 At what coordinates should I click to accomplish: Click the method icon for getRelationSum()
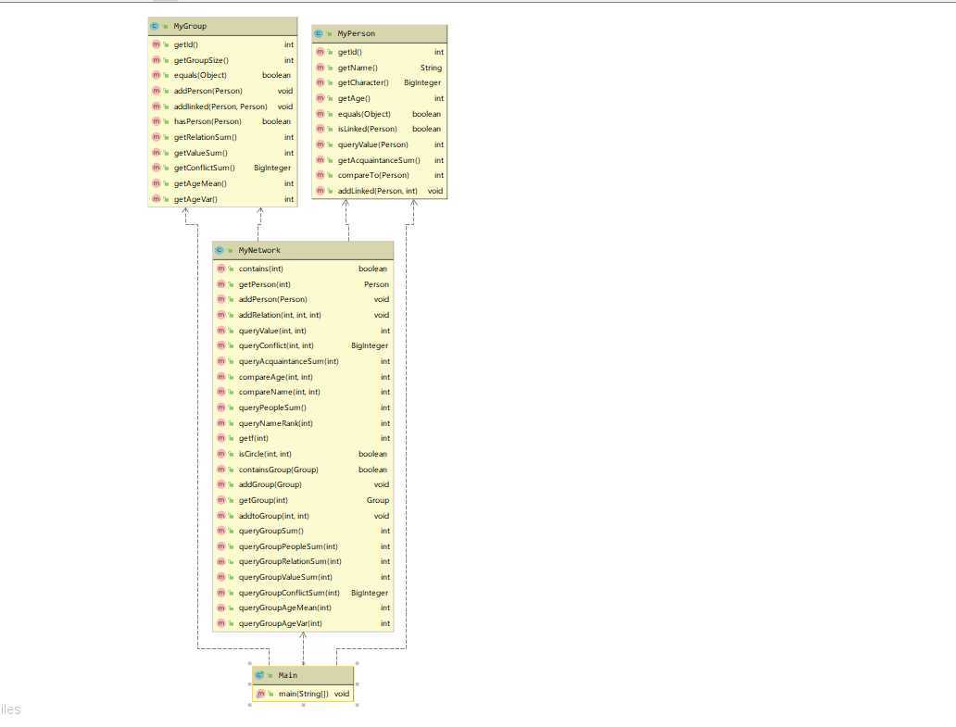(x=156, y=137)
